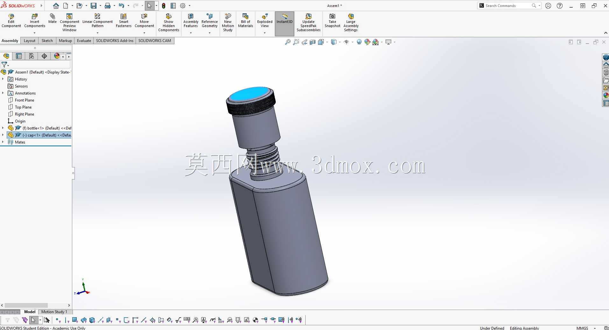Open SOLIDWORKS CAM tab
Image resolution: width=609 pixels, height=330 pixels.
coord(155,41)
